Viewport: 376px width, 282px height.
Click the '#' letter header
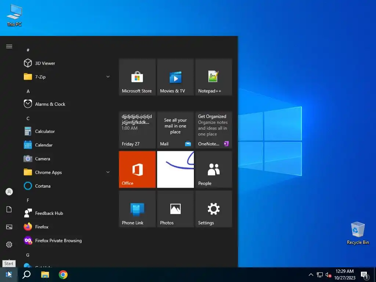click(28, 50)
